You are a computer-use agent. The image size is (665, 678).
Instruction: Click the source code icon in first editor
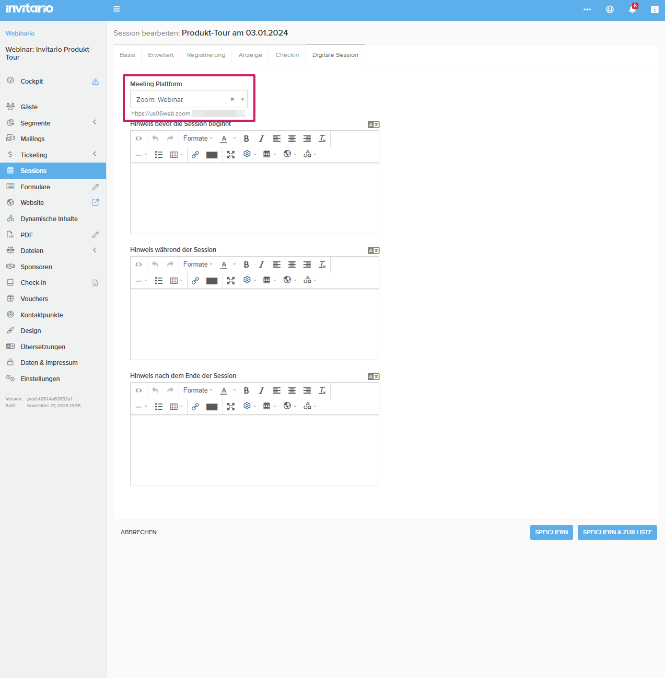pyautogui.click(x=138, y=139)
